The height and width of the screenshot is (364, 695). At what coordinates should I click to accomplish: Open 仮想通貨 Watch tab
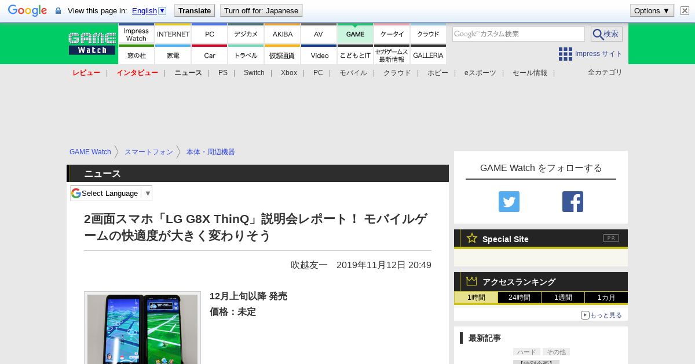283,54
